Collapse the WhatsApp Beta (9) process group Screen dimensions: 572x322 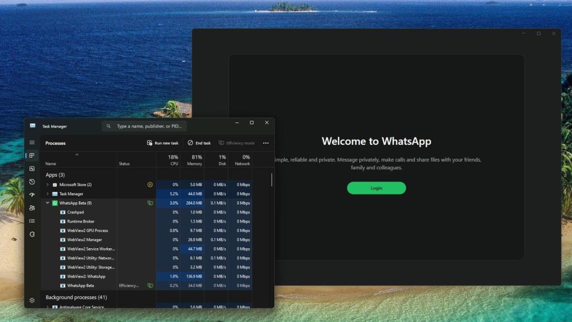[x=47, y=203]
